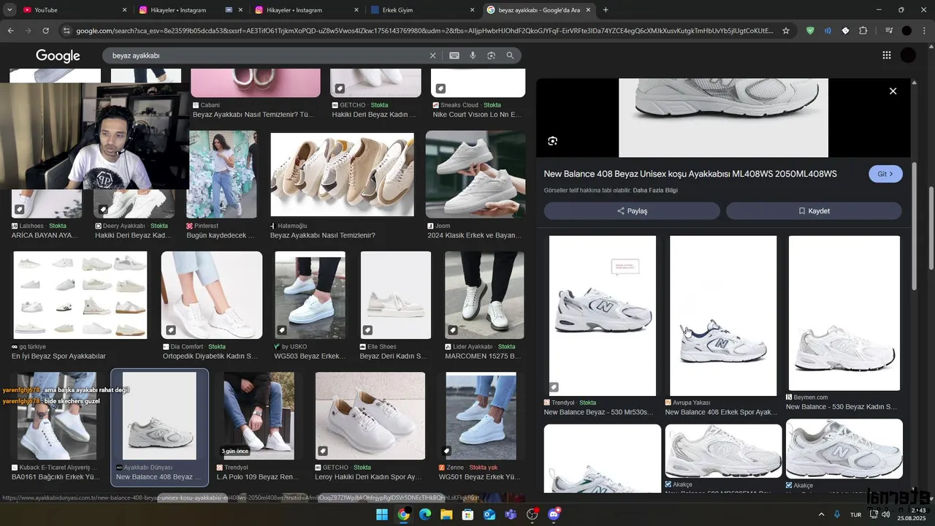The height and width of the screenshot is (526, 935).
Task: Submit search with magnifier icon
Action: 510,56
